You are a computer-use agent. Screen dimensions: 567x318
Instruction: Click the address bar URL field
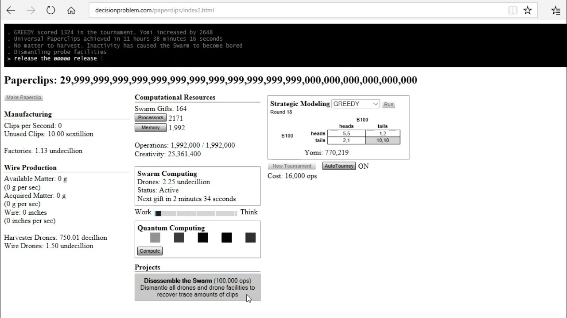coord(292,10)
